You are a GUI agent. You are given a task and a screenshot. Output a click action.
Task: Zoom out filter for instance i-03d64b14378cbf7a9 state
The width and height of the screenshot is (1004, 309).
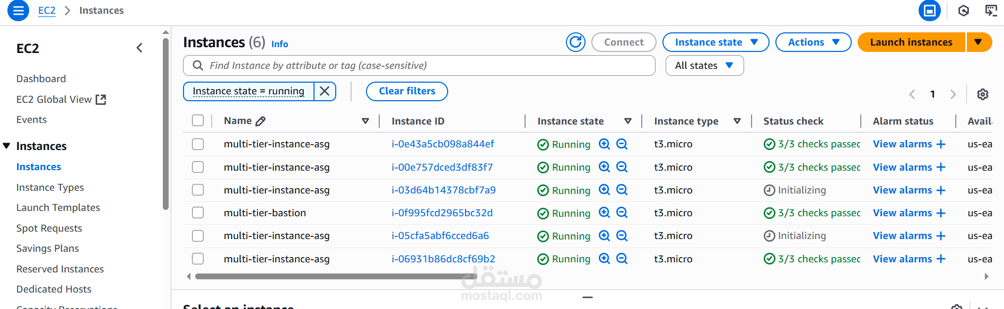coord(622,190)
